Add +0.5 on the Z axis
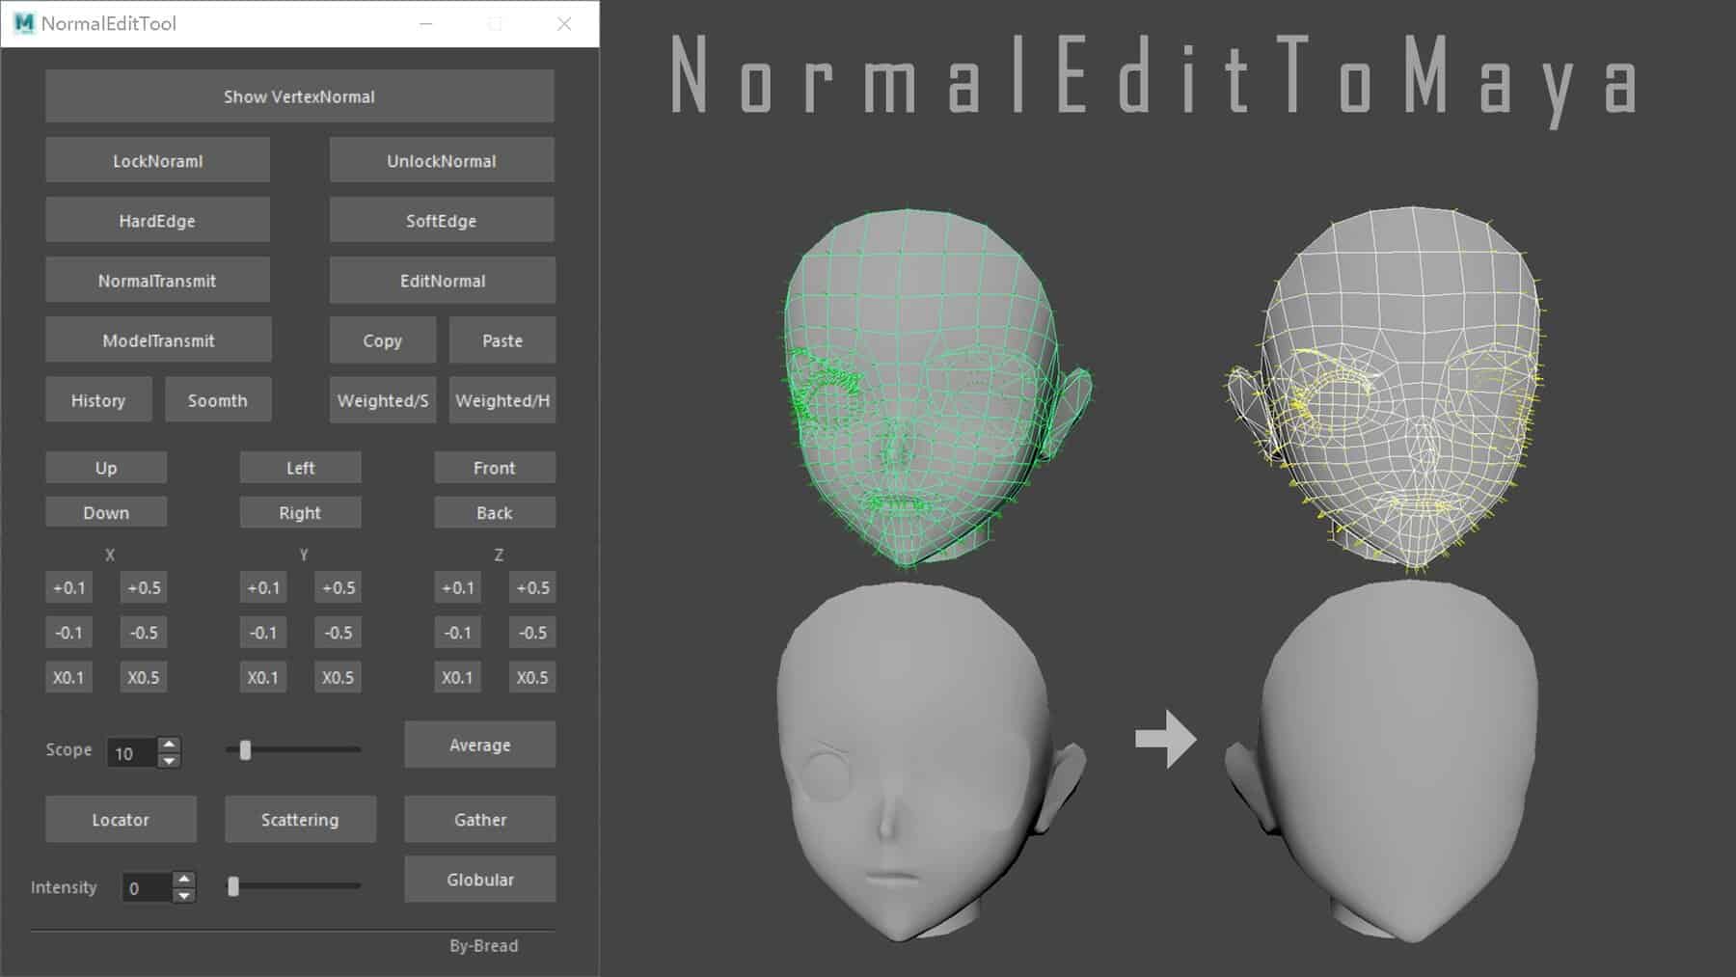This screenshot has width=1736, height=977. [x=532, y=587]
